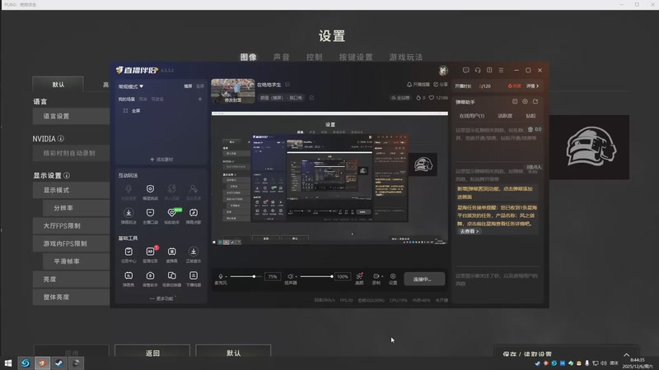Open the 常规模式 mode dropdown

click(x=131, y=86)
